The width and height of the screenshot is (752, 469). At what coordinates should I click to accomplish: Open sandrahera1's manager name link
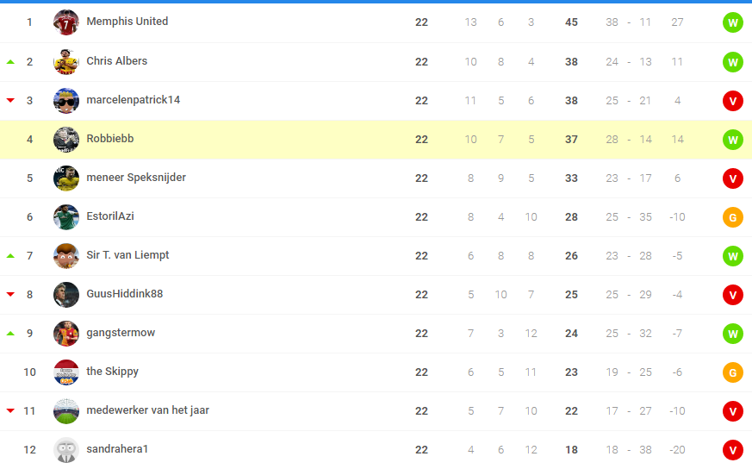tap(117, 449)
